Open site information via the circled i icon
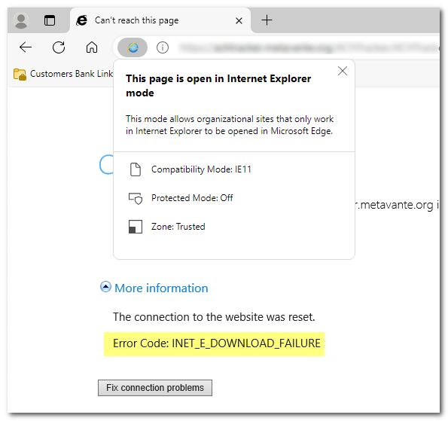 tap(163, 47)
